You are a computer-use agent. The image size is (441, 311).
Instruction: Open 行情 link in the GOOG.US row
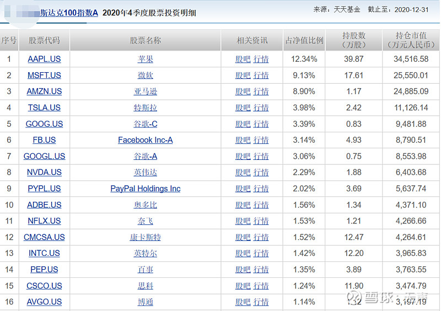(x=261, y=124)
